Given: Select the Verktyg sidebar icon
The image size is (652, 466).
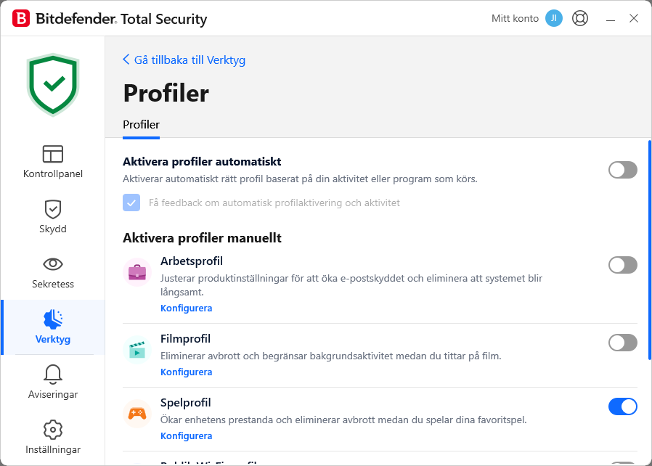Looking at the screenshot, I should (52, 327).
